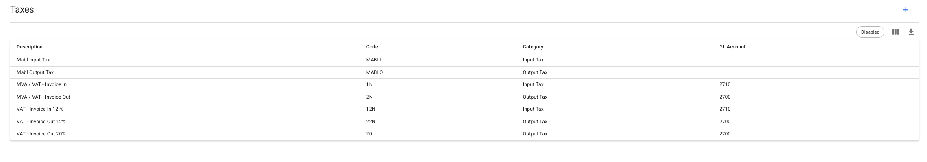Select MVA / VAT - Invoice In row
The image size is (927, 162).
coord(41,84)
